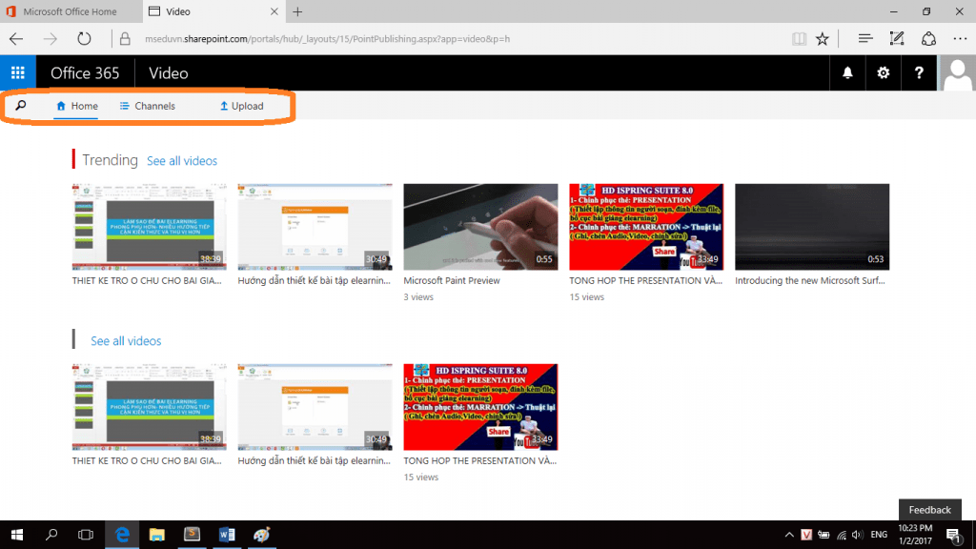Screen dimensions: 976x549
Task: Open the Microsoft Paint Preview thumbnail
Action: pos(480,227)
